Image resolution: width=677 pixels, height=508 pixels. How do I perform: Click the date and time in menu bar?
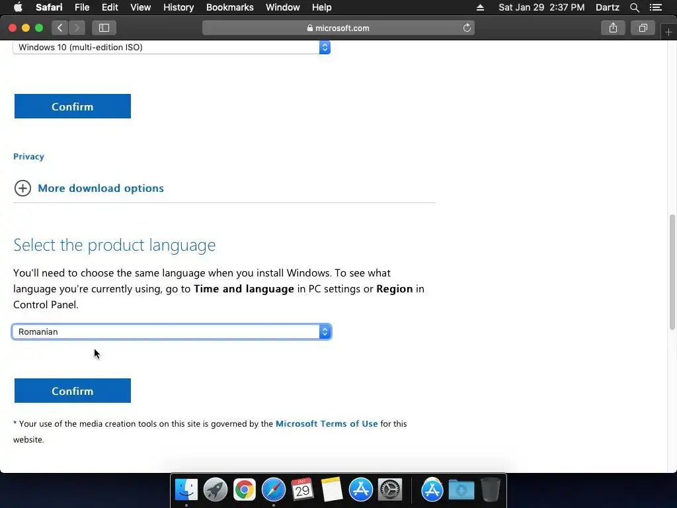(541, 7)
